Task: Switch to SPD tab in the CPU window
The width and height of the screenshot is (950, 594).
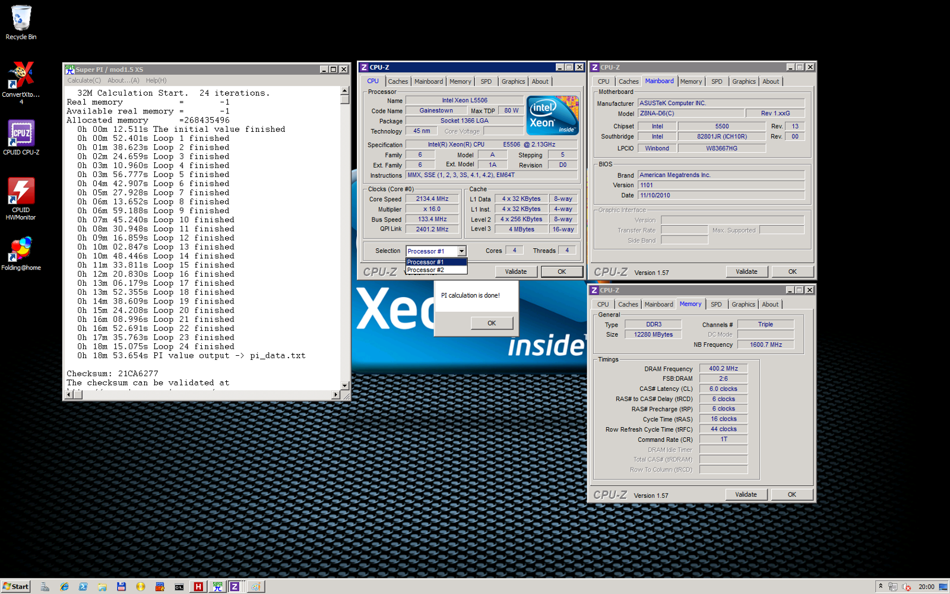Action: [486, 81]
